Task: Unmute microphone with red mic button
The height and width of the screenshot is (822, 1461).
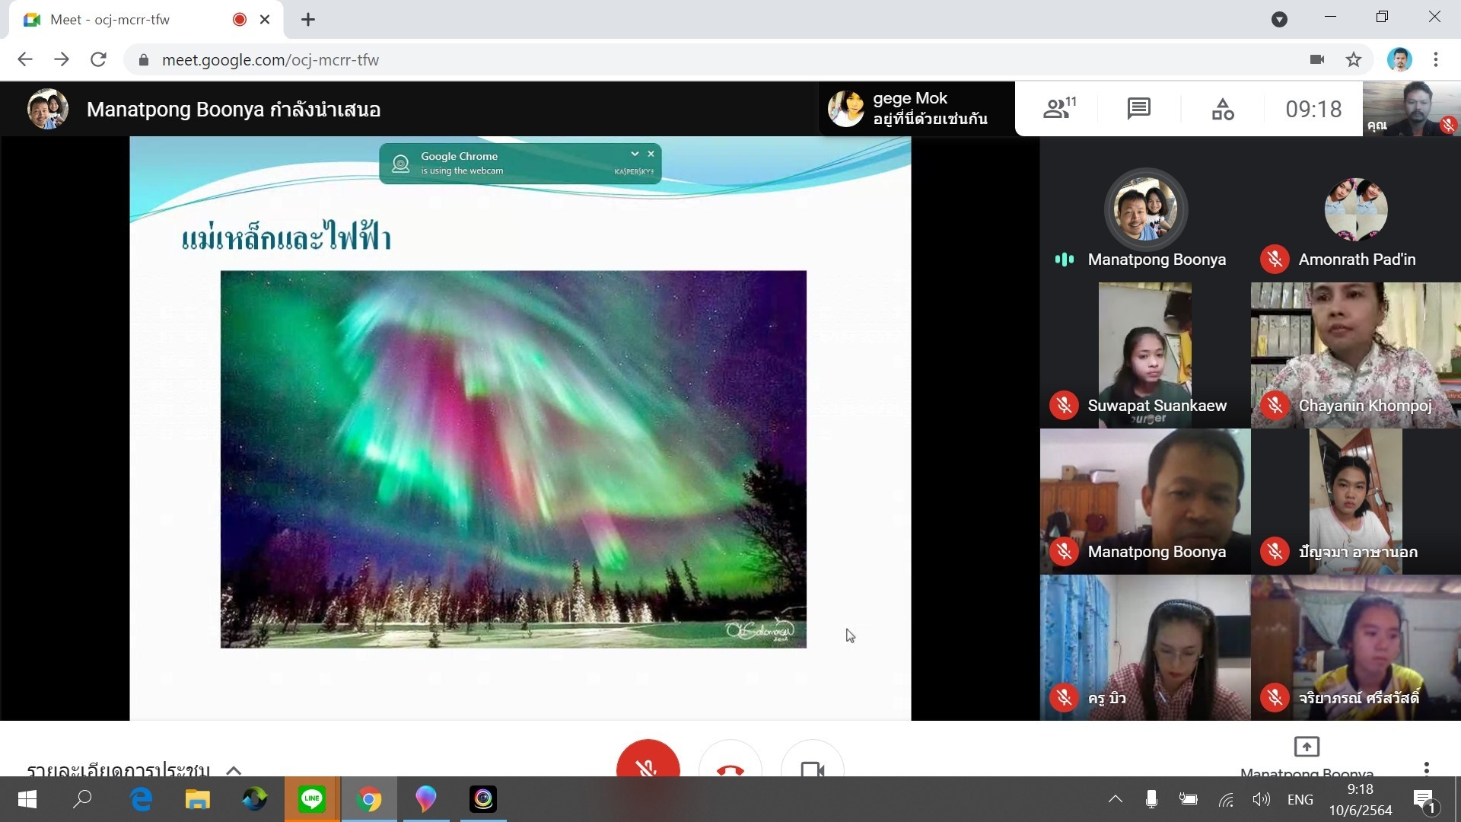Action: (648, 763)
